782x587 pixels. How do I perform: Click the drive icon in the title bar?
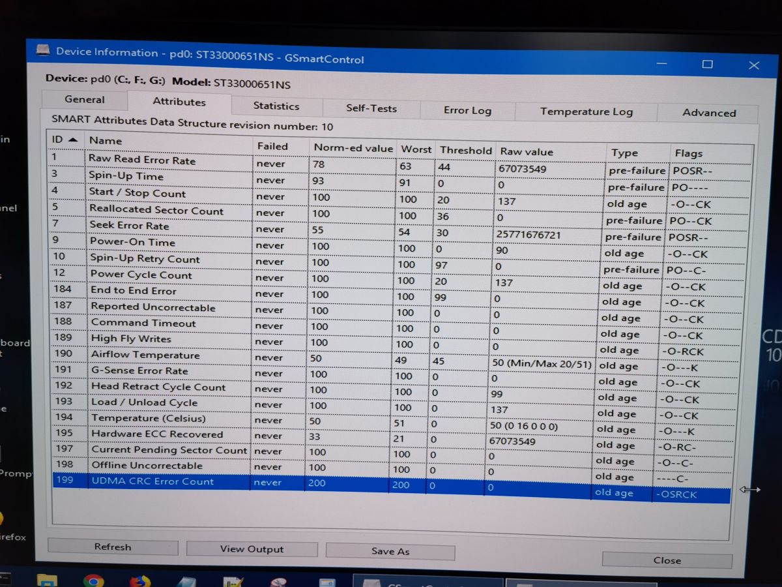coord(43,52)
